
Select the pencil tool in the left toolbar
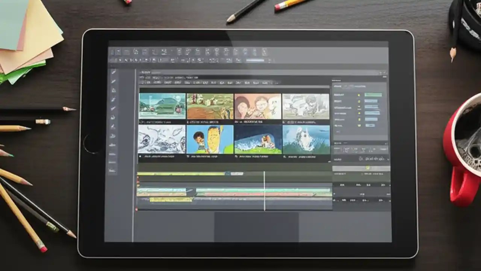[113, 71]
